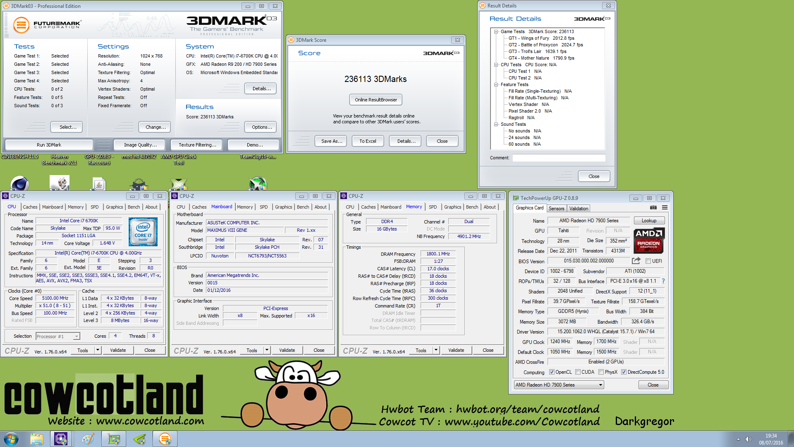This screenshot has height=447, width=794.
Task: Open Windows Explorer from the taskbar
Action: pos(37,439)
